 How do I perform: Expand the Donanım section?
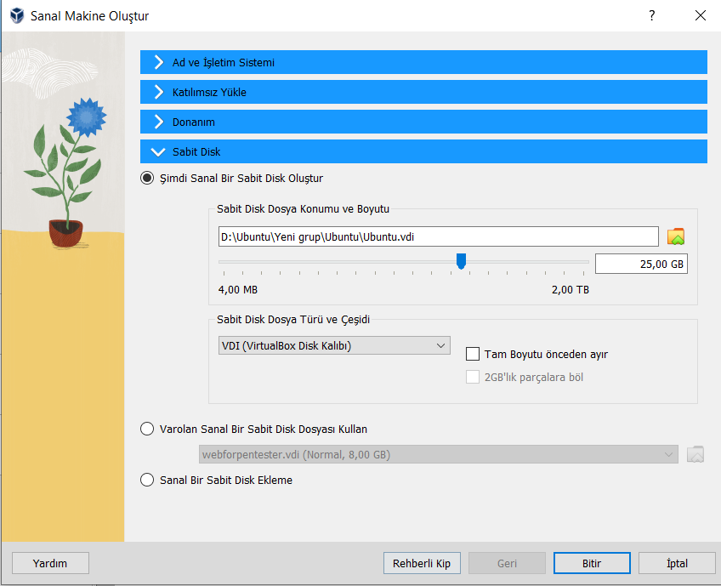pos(423,122)
